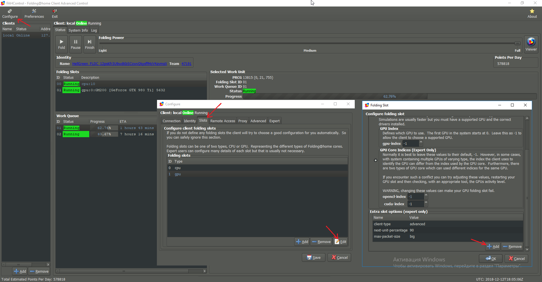Open the Remote Access tab

pos(223,121)
